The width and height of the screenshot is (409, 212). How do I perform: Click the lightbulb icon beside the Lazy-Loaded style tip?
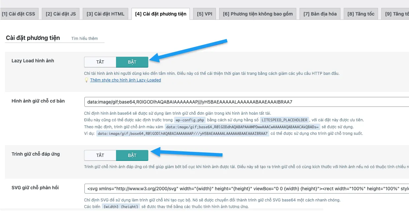[x=87, y=80]
